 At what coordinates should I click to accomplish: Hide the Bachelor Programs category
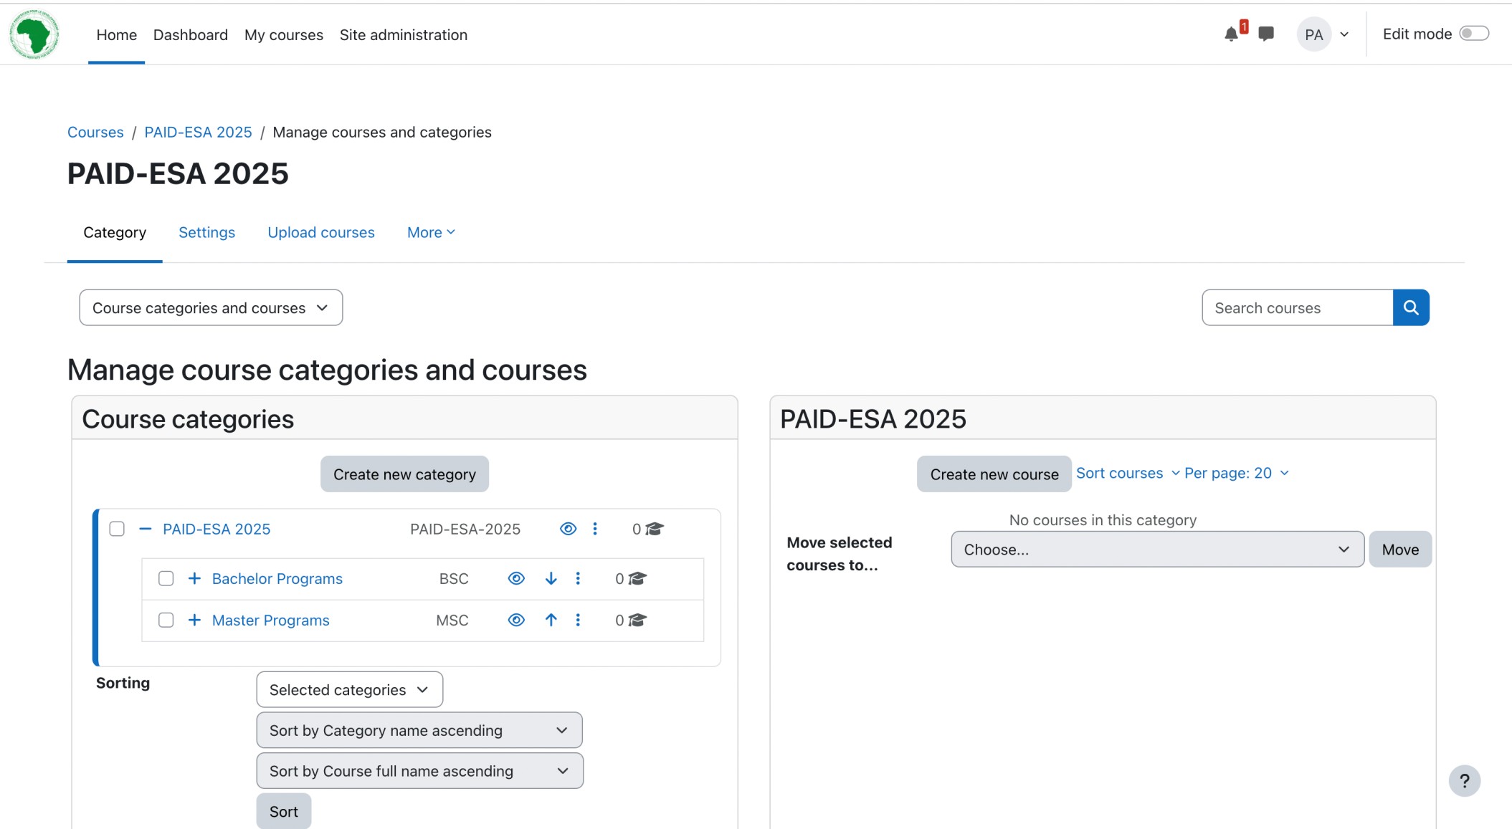515,578
